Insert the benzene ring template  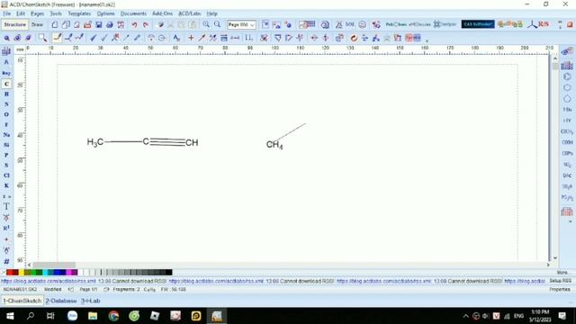[567, 76]
